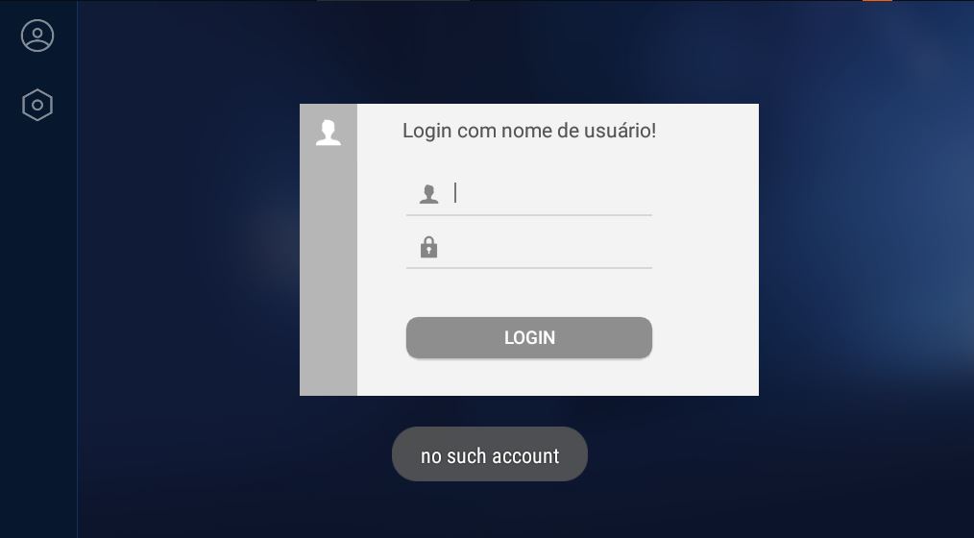Select the white user silhouette login tab
Viewport: 974px width, 538px height.
click(328, 133)
